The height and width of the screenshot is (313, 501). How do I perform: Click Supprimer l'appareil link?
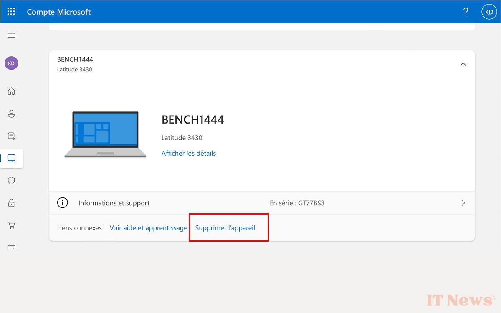225,228
